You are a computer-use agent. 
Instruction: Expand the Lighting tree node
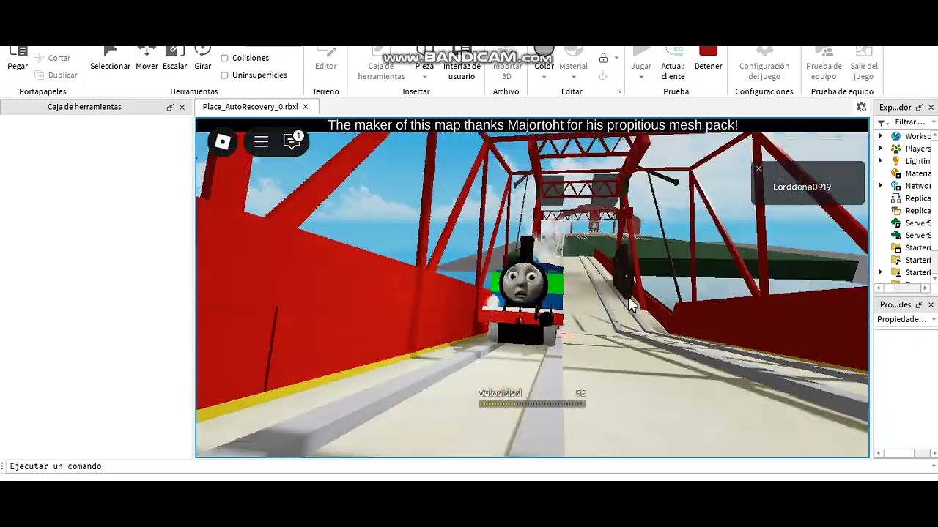click(x=881, y=161)
